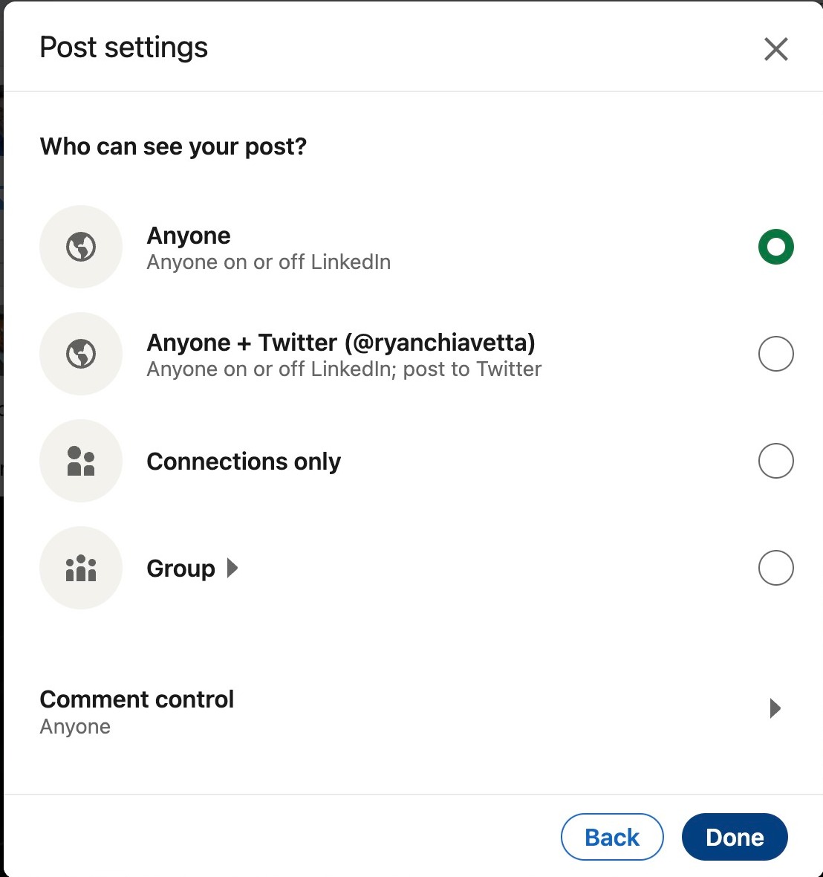Screen dimensions: 823x877
Task: Click the two-people Connections only icon
Action: (81, 461)
